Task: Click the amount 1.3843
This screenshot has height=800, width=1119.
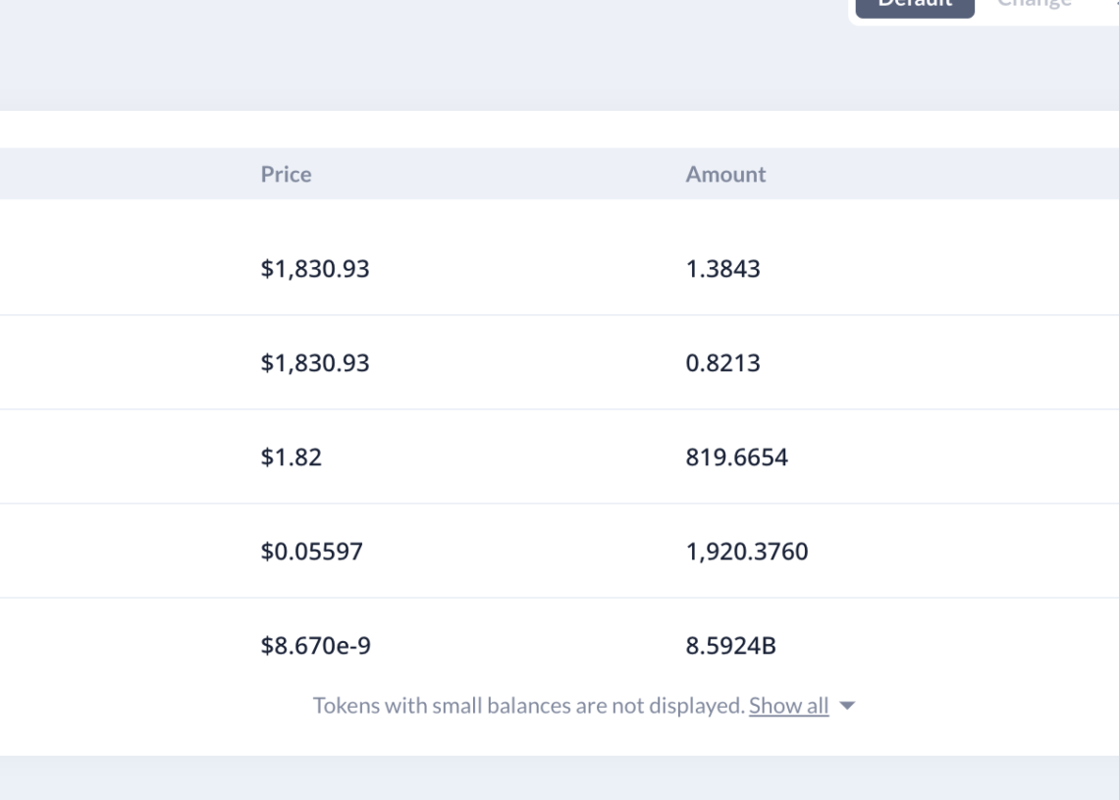Action: (x=722, y=269)
